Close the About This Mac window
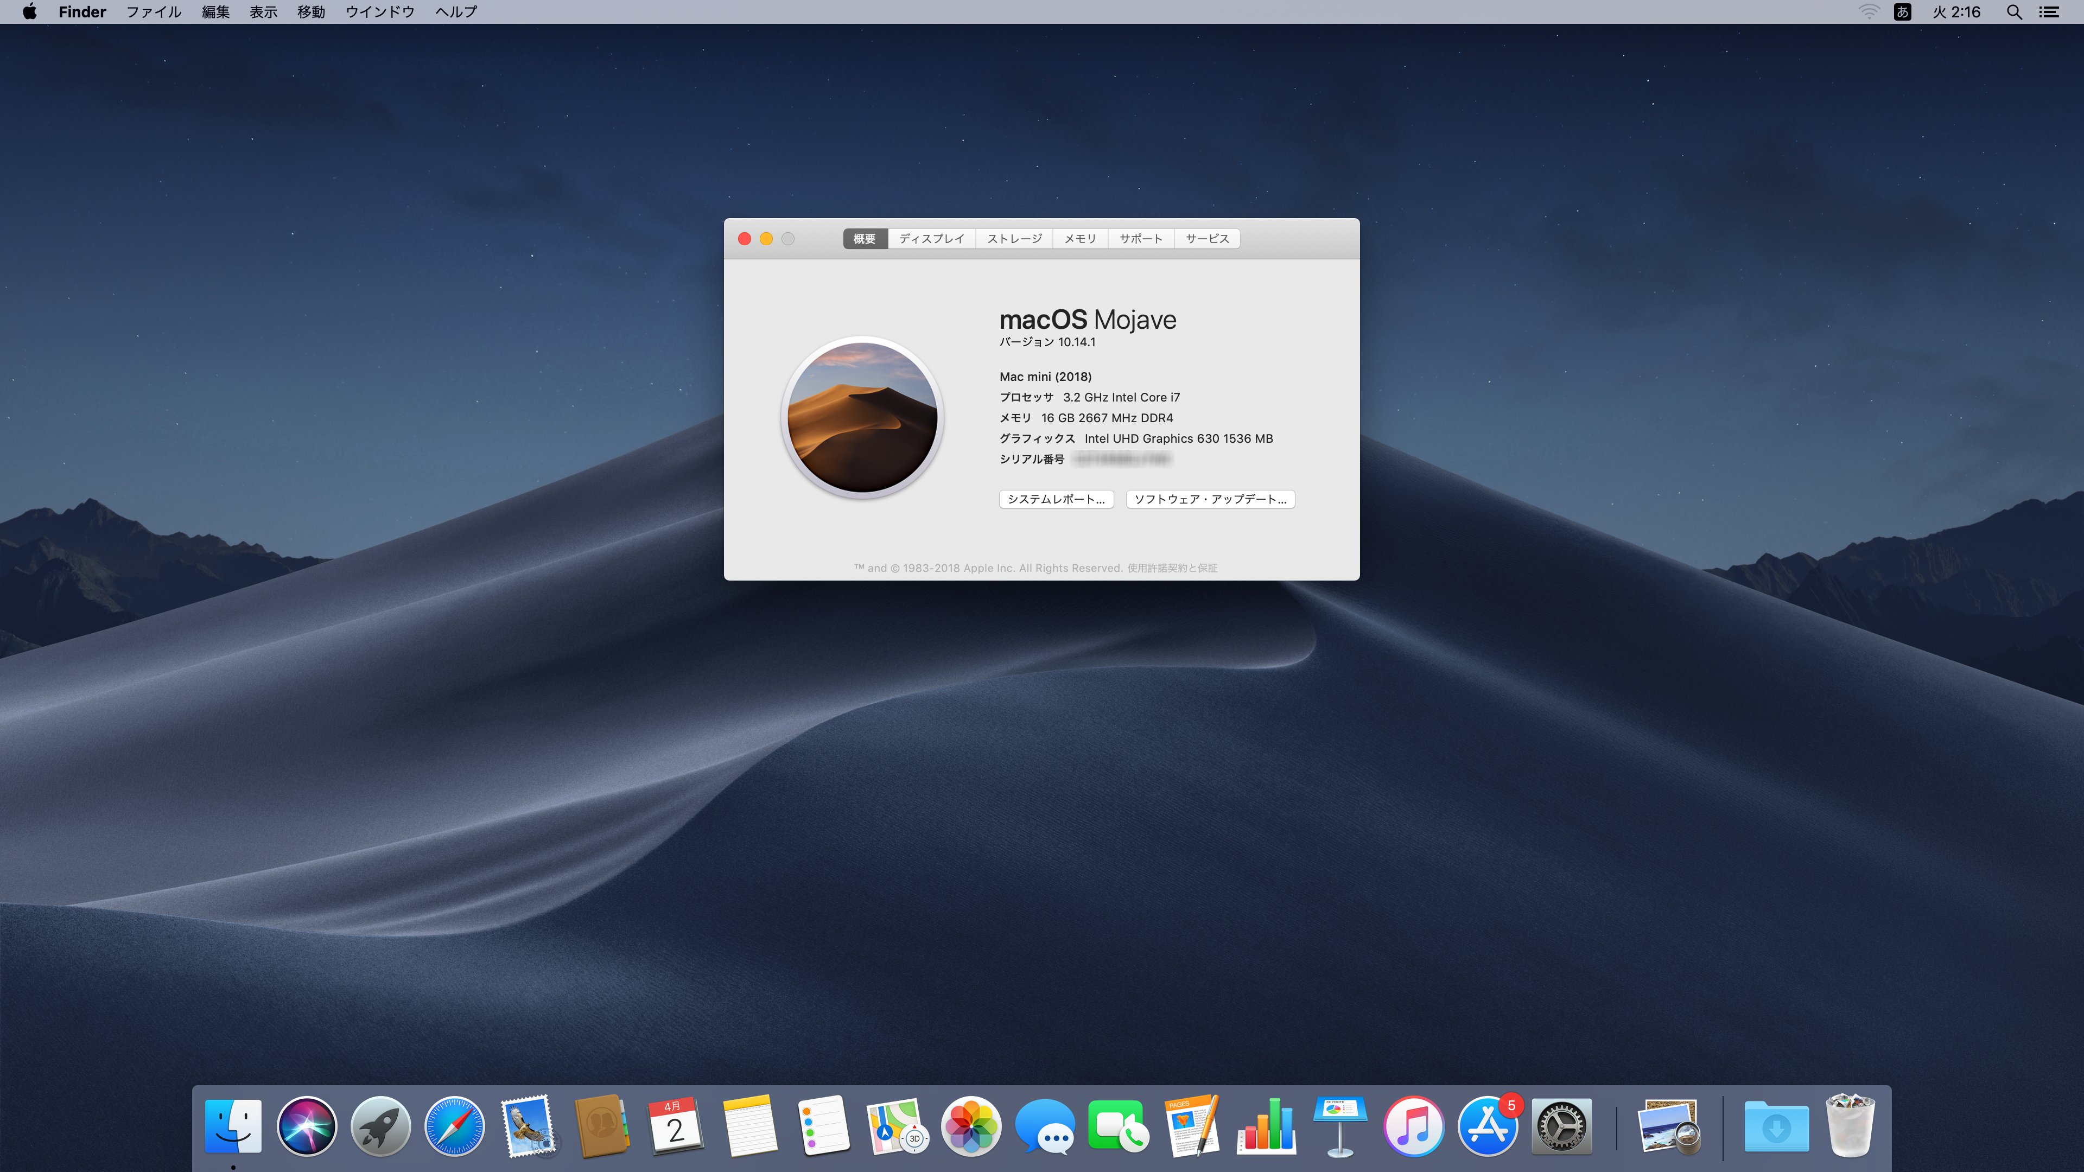Screen dimensions: 2084x1172 [744, 239]
